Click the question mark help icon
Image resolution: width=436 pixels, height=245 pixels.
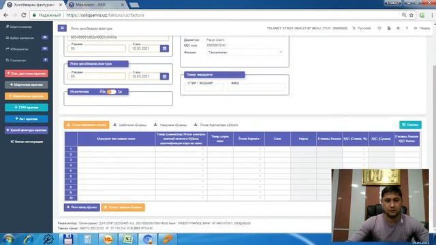[x=407, y=29]
